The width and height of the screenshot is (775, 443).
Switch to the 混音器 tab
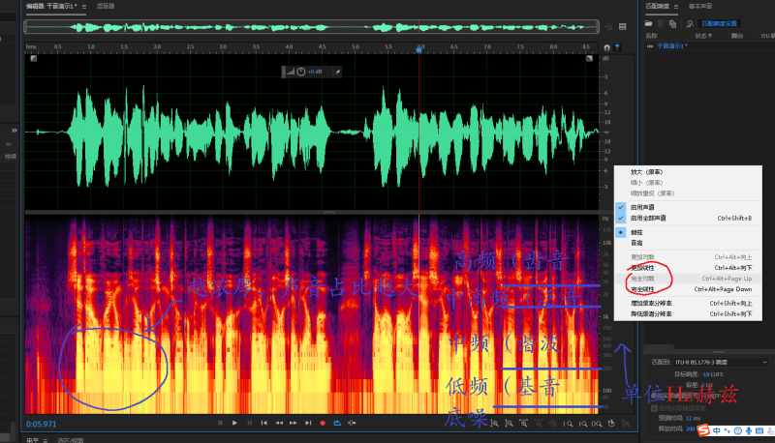pyautogui.click(x=105, y=6)
